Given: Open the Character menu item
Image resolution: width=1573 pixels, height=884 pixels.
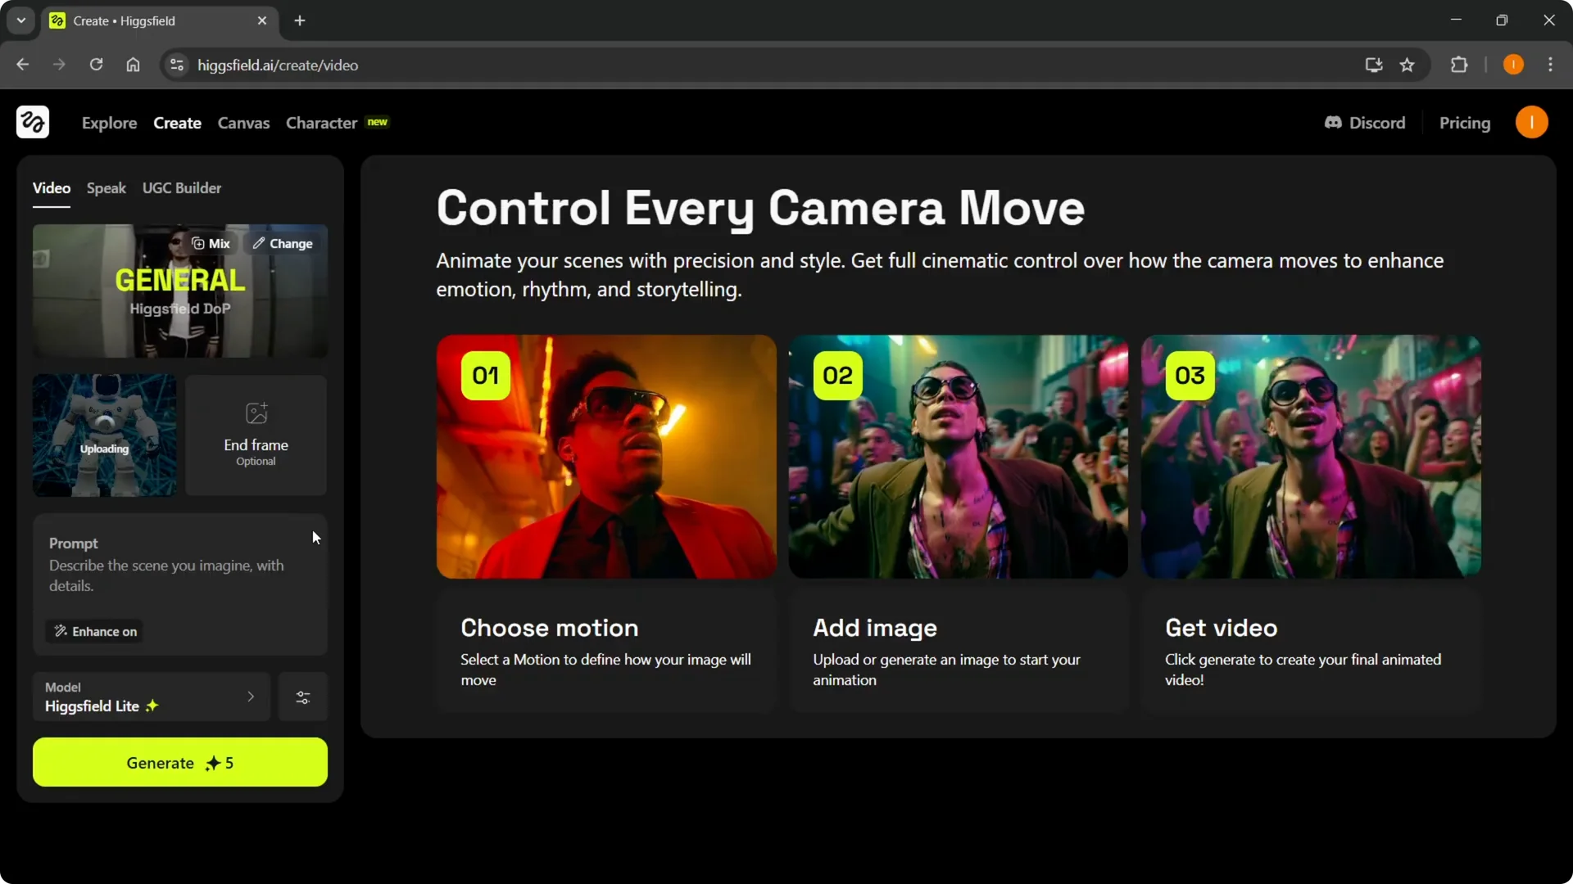Looking at the screenshot, I should click(x=321, y=123).
